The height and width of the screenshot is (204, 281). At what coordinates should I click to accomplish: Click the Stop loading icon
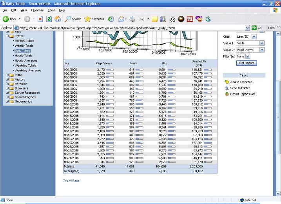pos(40,19)
